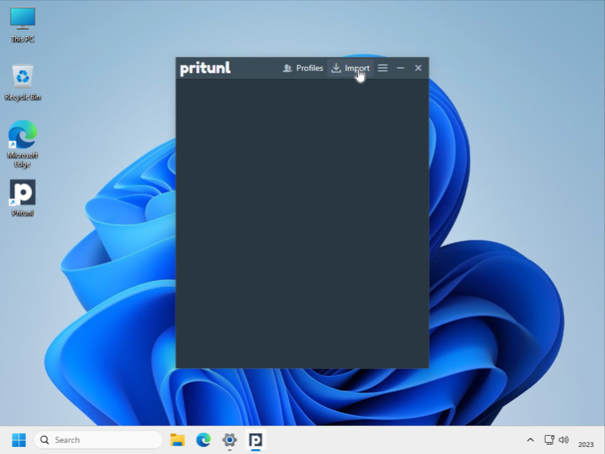Click the taskbar Search box

[99, 440]
